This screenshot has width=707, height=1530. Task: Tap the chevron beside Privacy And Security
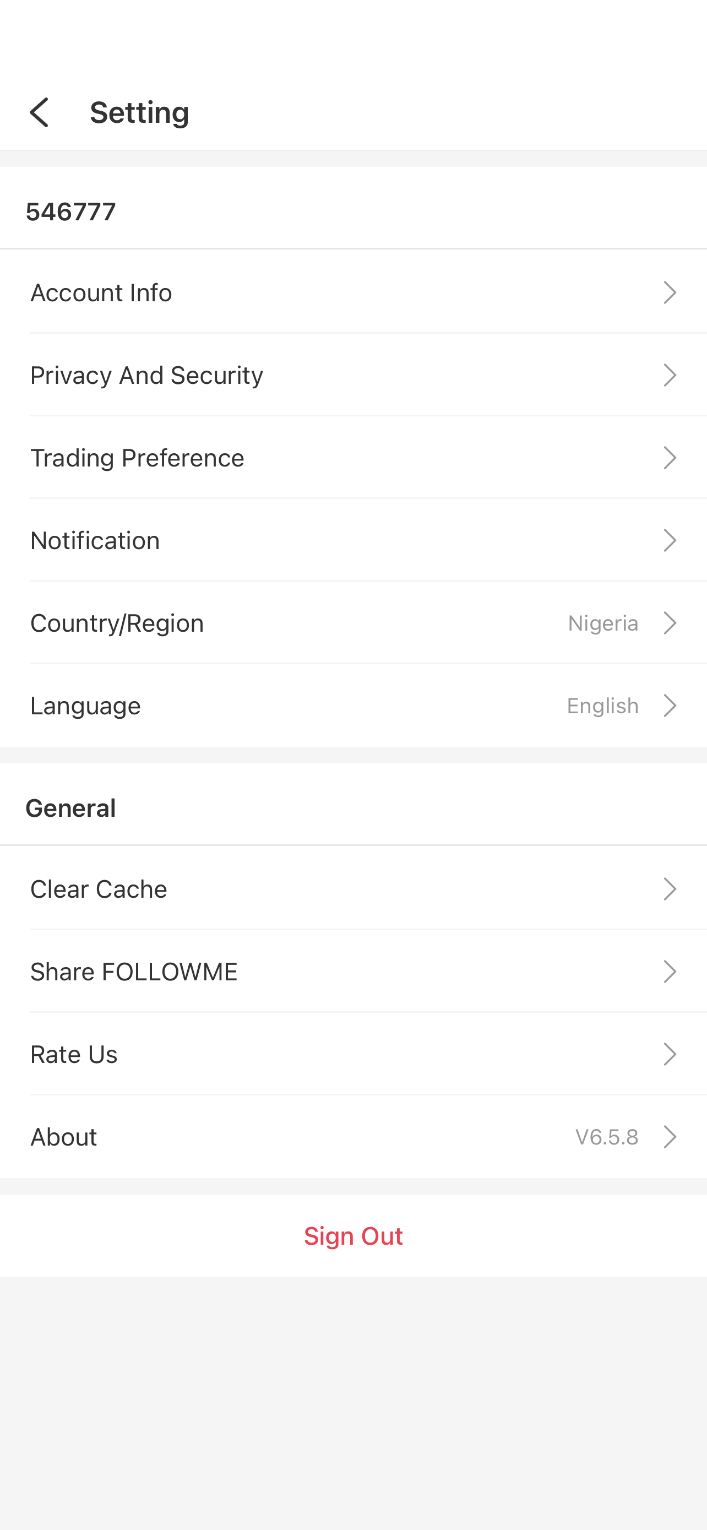[670, 375]
